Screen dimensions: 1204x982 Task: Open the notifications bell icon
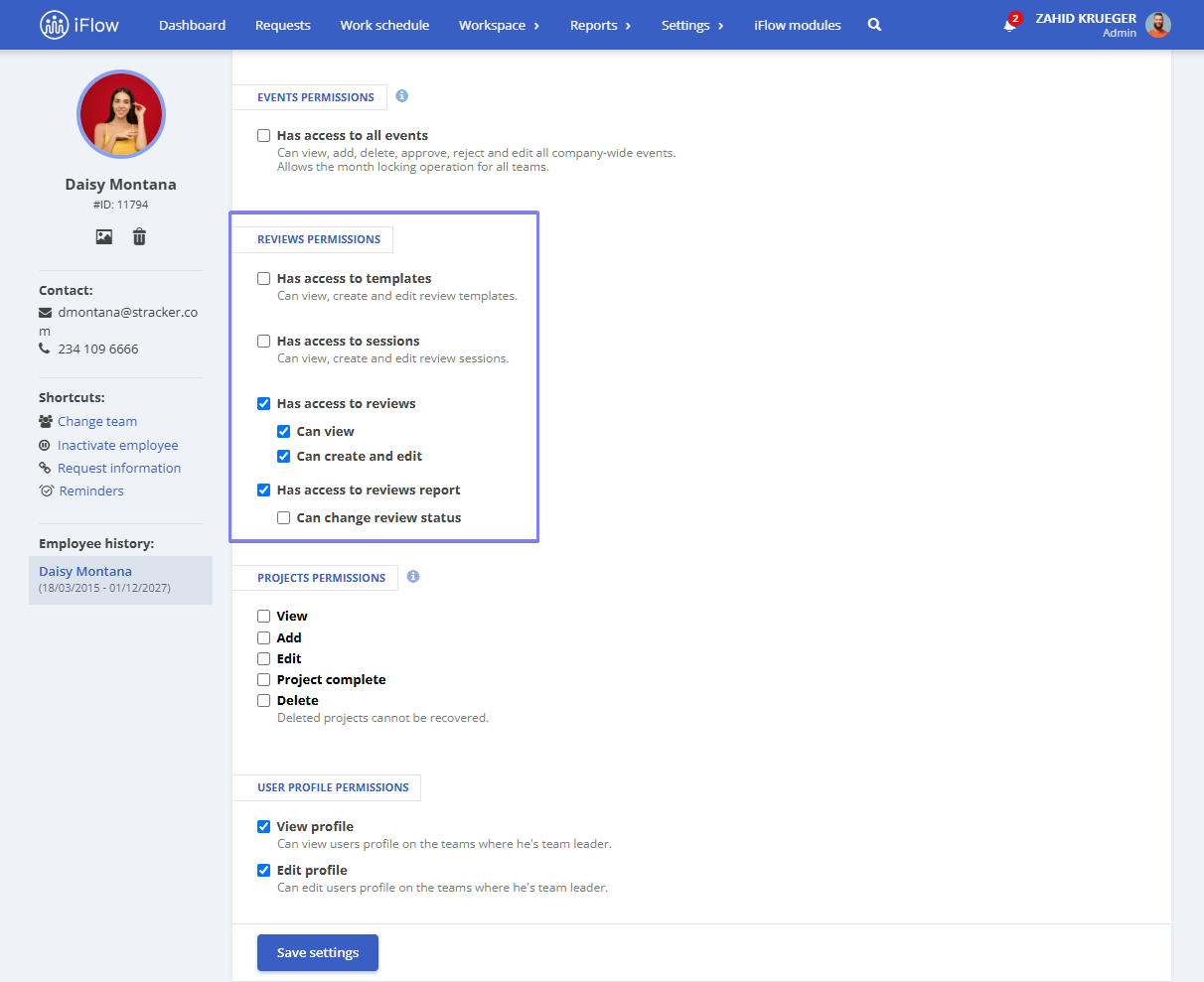[1010, 24]
